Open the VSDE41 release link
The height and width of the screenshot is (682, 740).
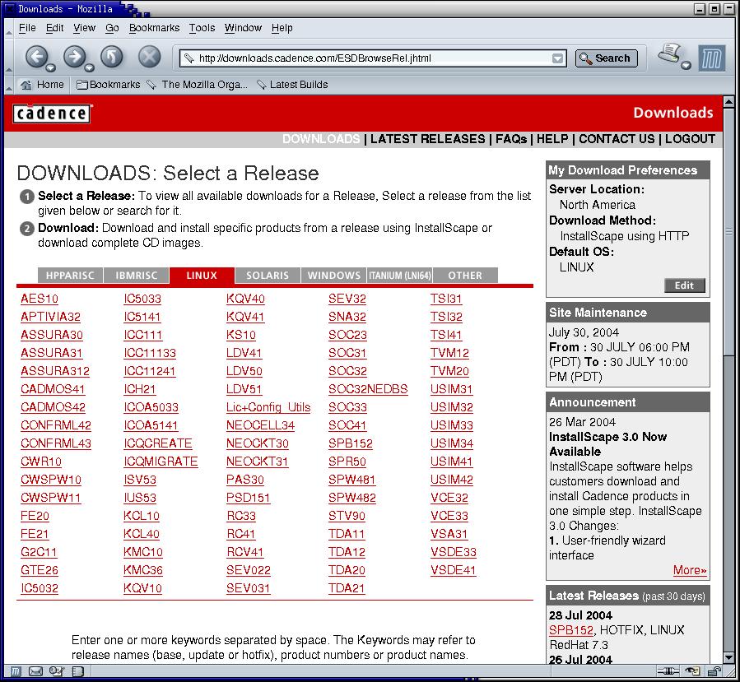point(453,570)
